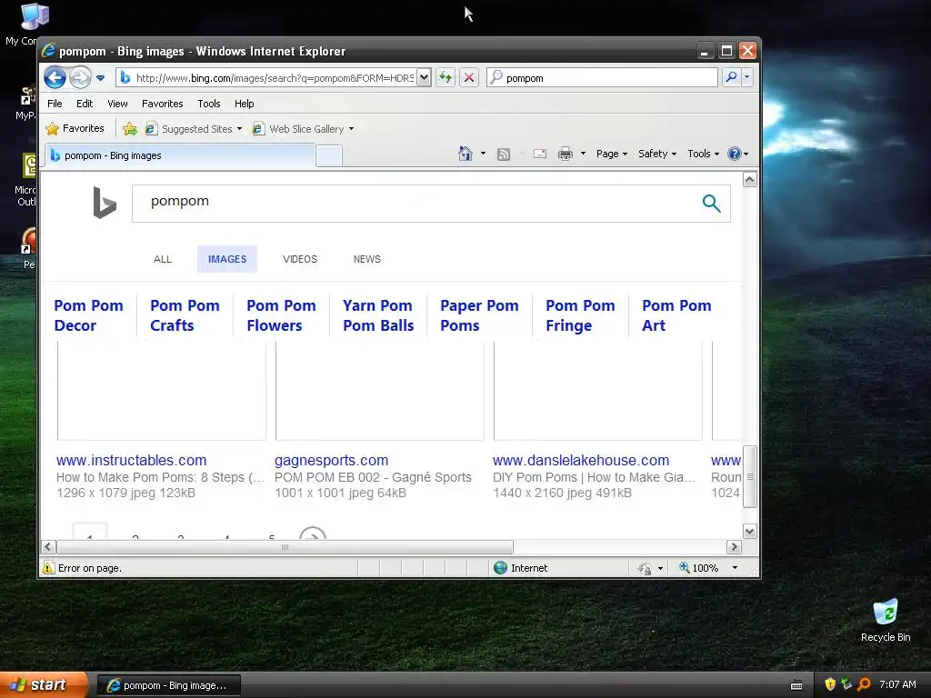This screenshot has height=698, width=931.
Task: Open the Tools menu in menu bar
Action: pyautogui.click(x=209, y=104)
